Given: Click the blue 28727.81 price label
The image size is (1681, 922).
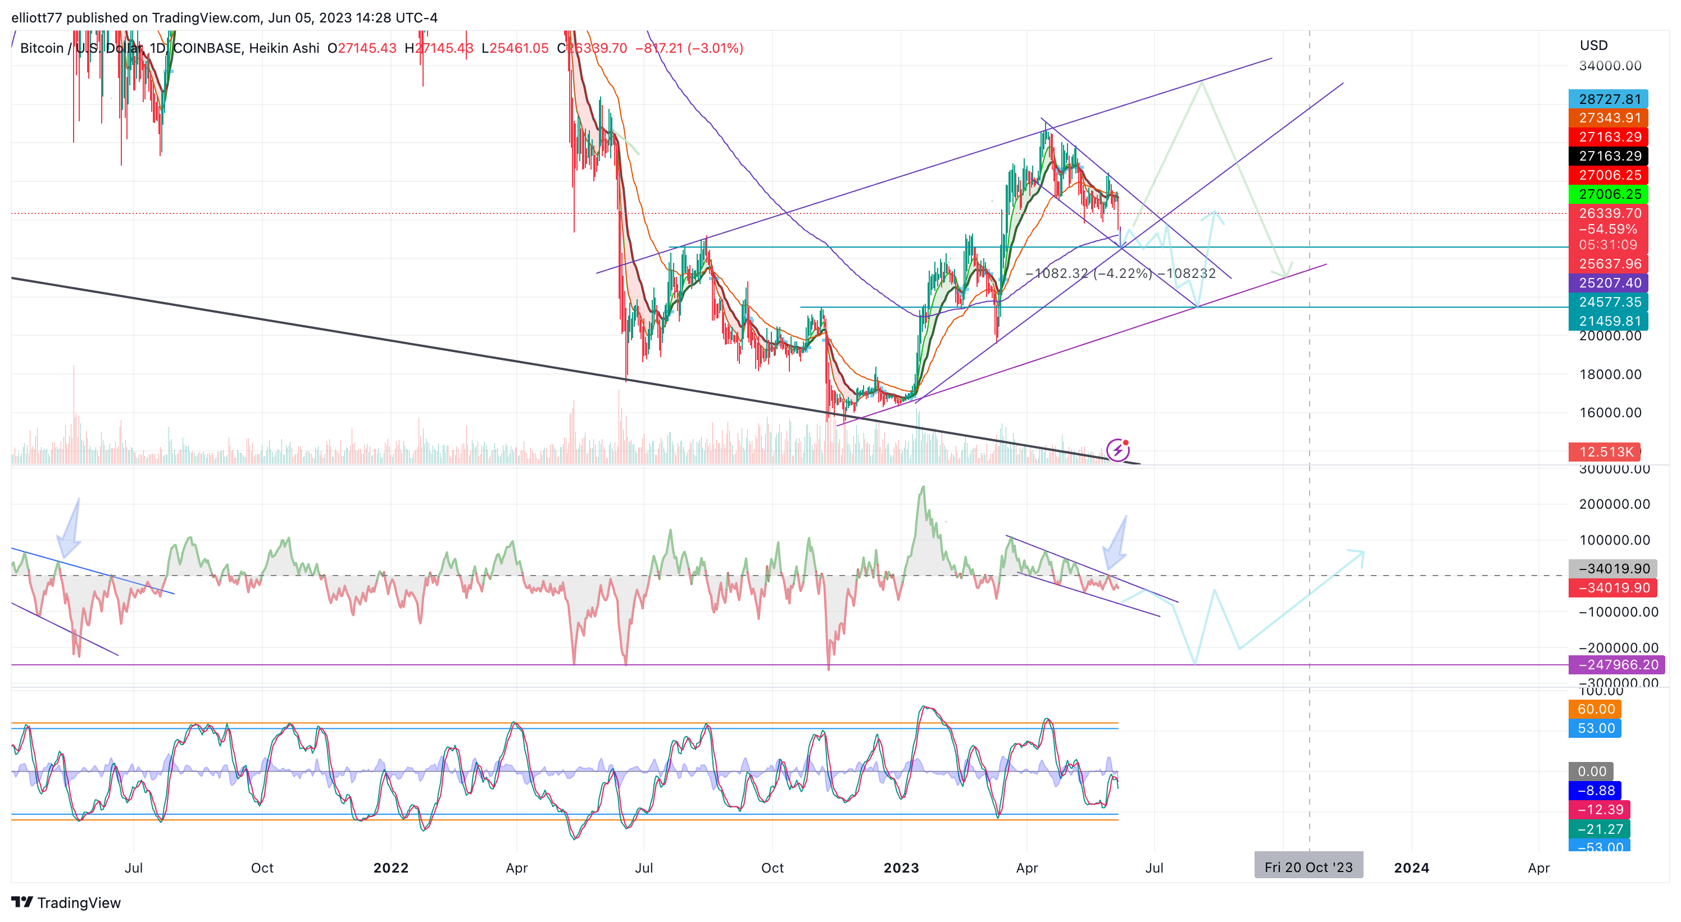Looking at the screenshot, I should (x=1608, y=99).
